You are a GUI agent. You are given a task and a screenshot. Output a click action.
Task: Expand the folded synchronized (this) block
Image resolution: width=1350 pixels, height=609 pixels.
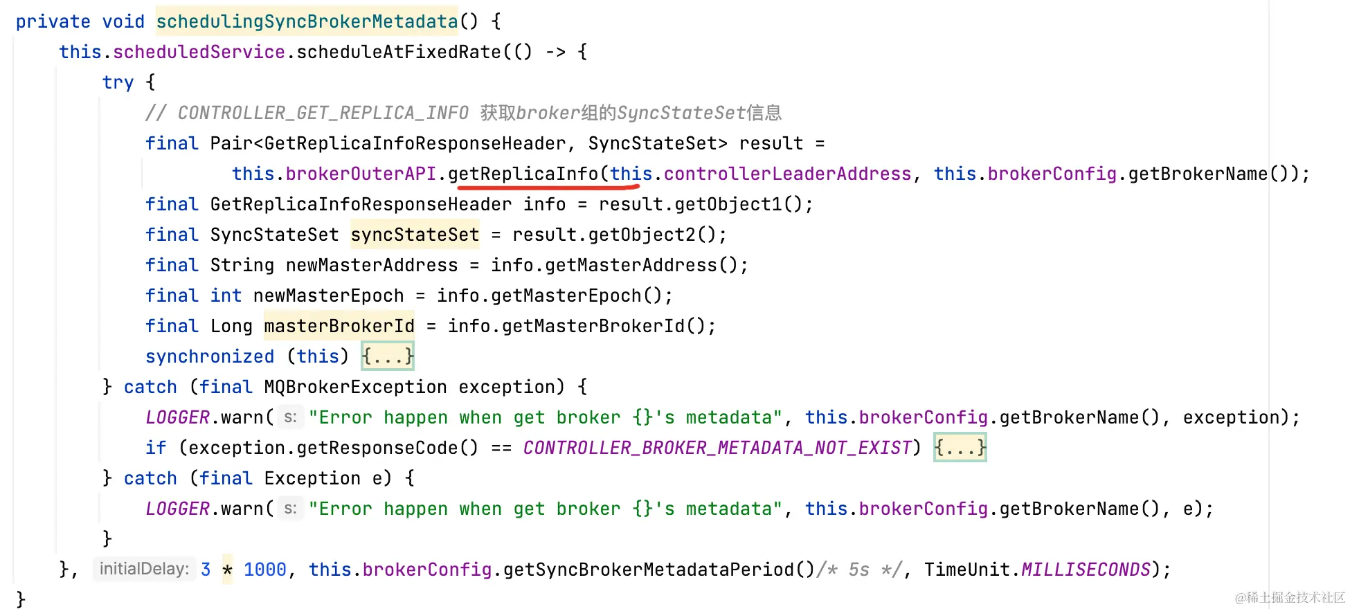pos(388,356)
